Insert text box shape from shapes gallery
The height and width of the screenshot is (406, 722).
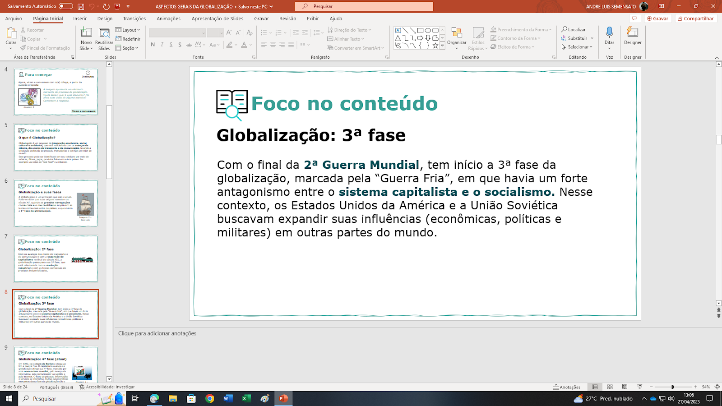click(398, 31)
